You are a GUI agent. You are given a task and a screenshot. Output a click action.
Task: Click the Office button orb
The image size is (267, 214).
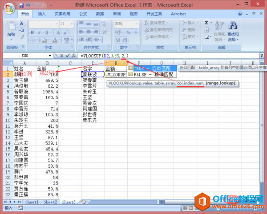[9, 8]
